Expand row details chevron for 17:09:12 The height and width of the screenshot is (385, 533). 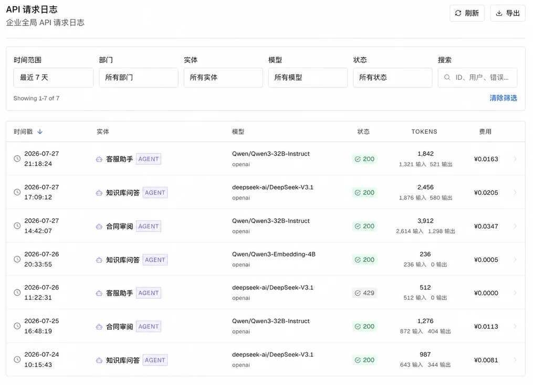tap(515, 192)
